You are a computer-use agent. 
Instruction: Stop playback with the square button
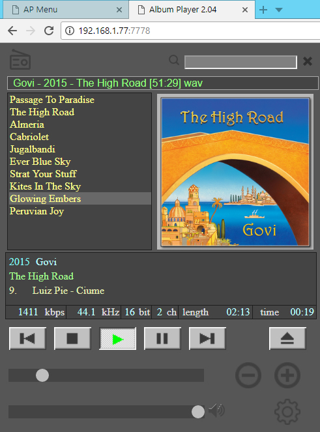[x=72, y=338]
